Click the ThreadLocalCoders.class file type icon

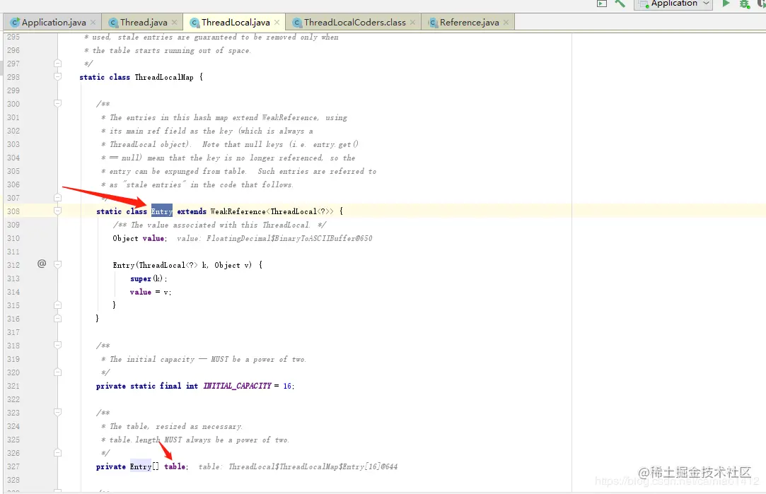tap(297, 23)
